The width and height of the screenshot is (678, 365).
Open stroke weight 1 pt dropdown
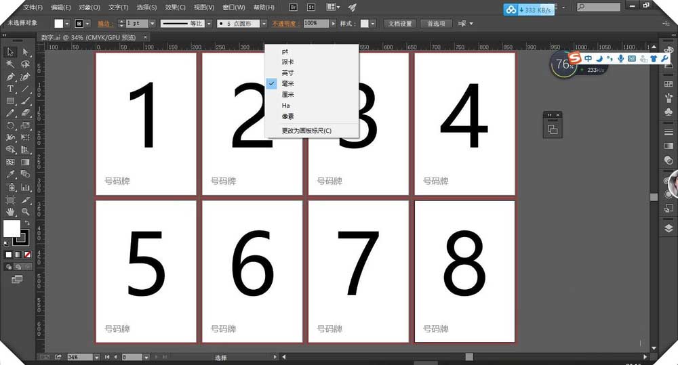coord(152,23)
